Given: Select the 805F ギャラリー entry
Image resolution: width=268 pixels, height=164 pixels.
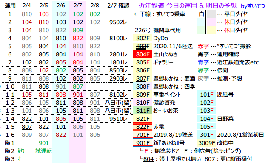Looking at the screenshot, I should click(143, 62).
